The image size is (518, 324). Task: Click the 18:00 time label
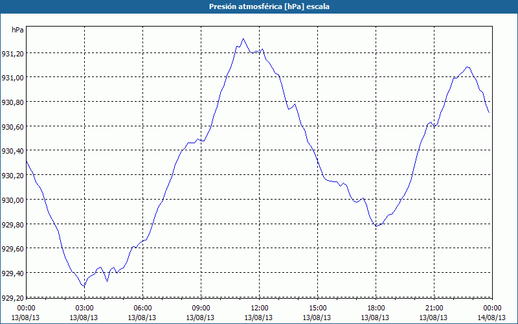tap(376, 308)
